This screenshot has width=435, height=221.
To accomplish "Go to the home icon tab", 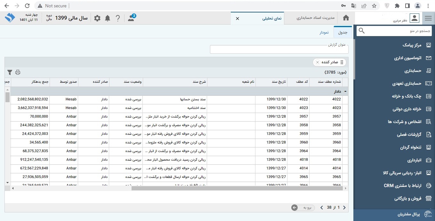I will (x=346, y=18).
